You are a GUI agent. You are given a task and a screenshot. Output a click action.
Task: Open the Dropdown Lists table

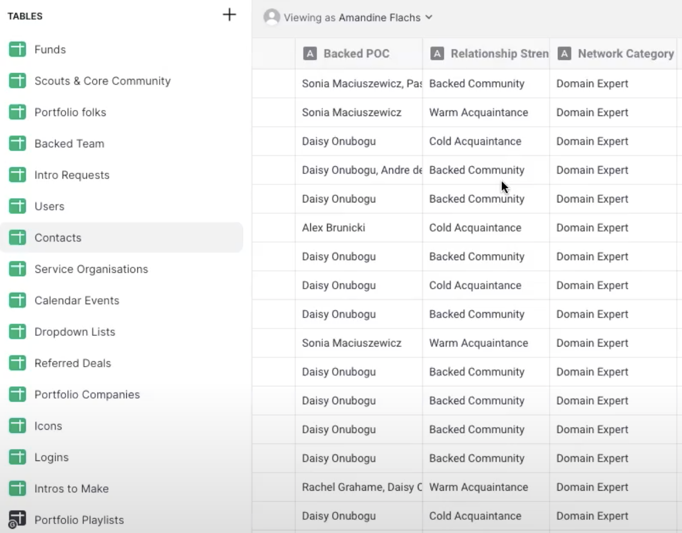coord(75,332)
